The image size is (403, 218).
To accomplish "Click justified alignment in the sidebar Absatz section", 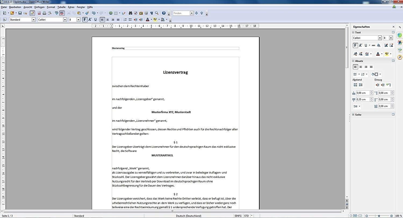I will [x=371, y=67].
